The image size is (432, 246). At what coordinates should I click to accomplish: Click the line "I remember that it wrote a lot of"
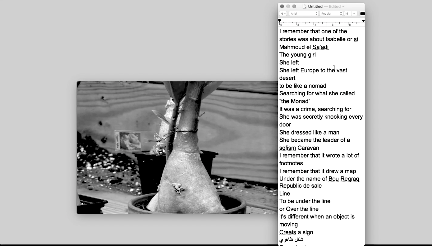click(319, 156)
